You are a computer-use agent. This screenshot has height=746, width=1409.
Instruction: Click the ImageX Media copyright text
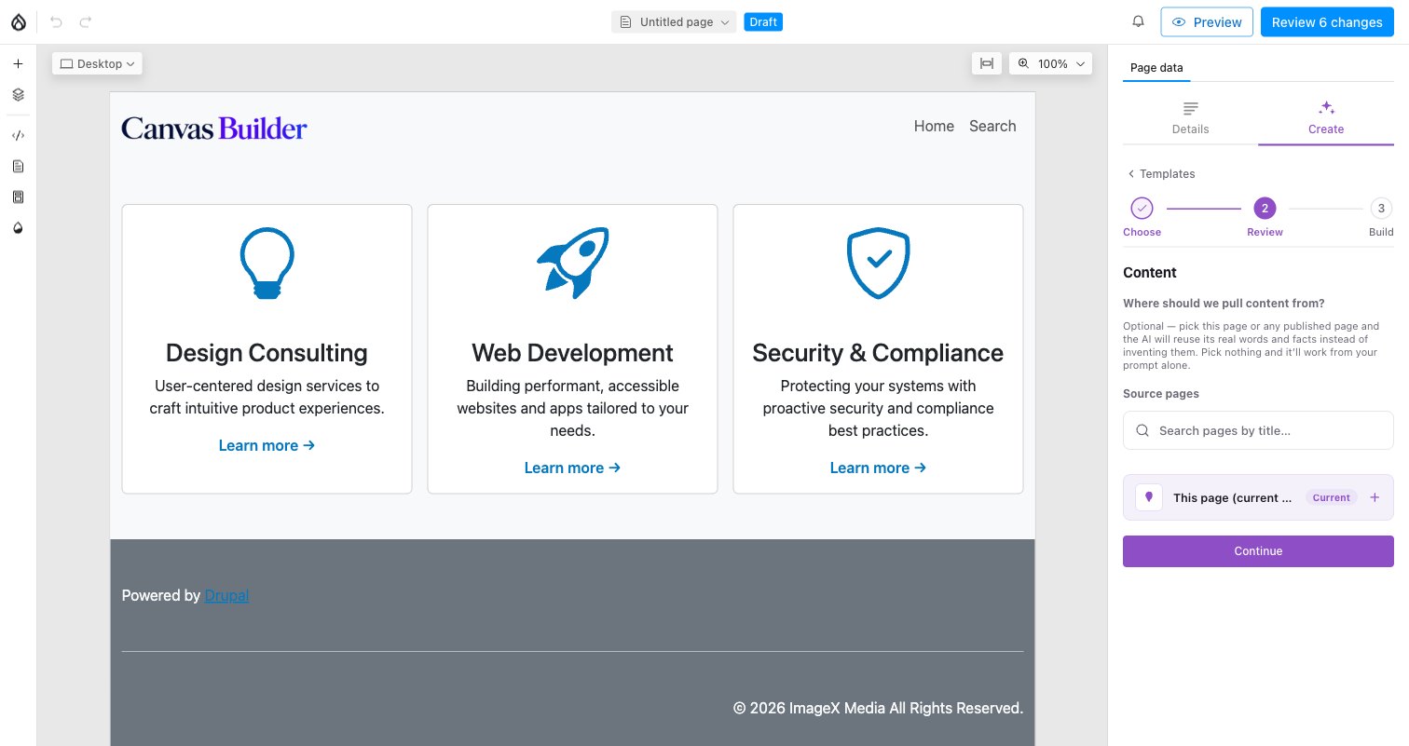pyautogui.click(x=878, y=709)
